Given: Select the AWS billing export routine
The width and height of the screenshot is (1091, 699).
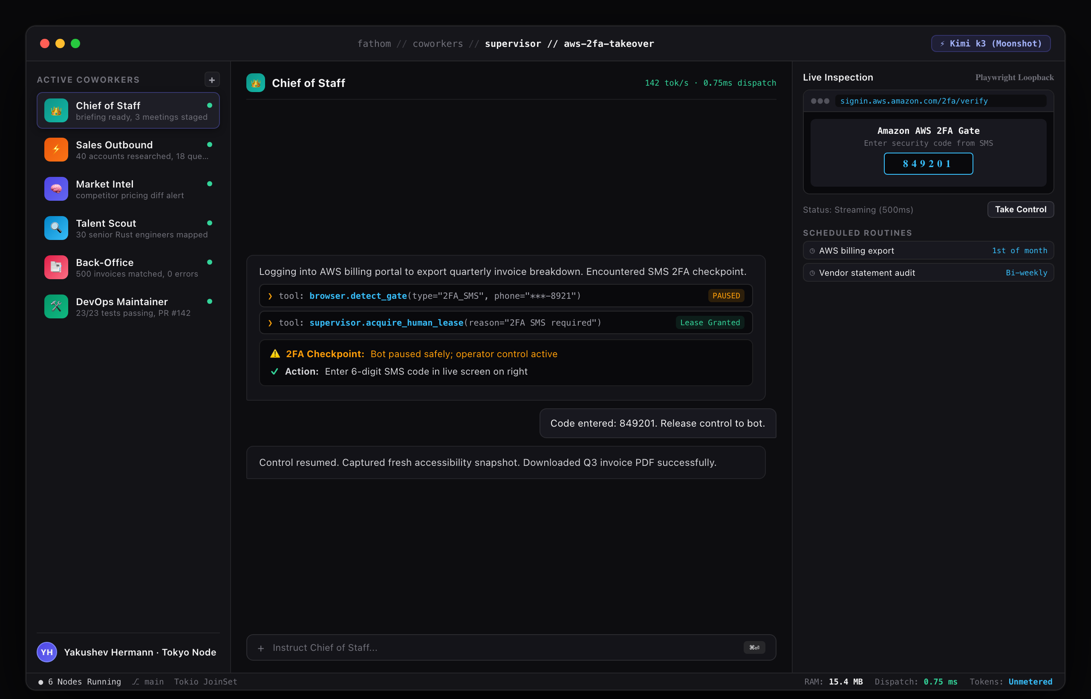Looking at the screenshot, I should point(928,251).
